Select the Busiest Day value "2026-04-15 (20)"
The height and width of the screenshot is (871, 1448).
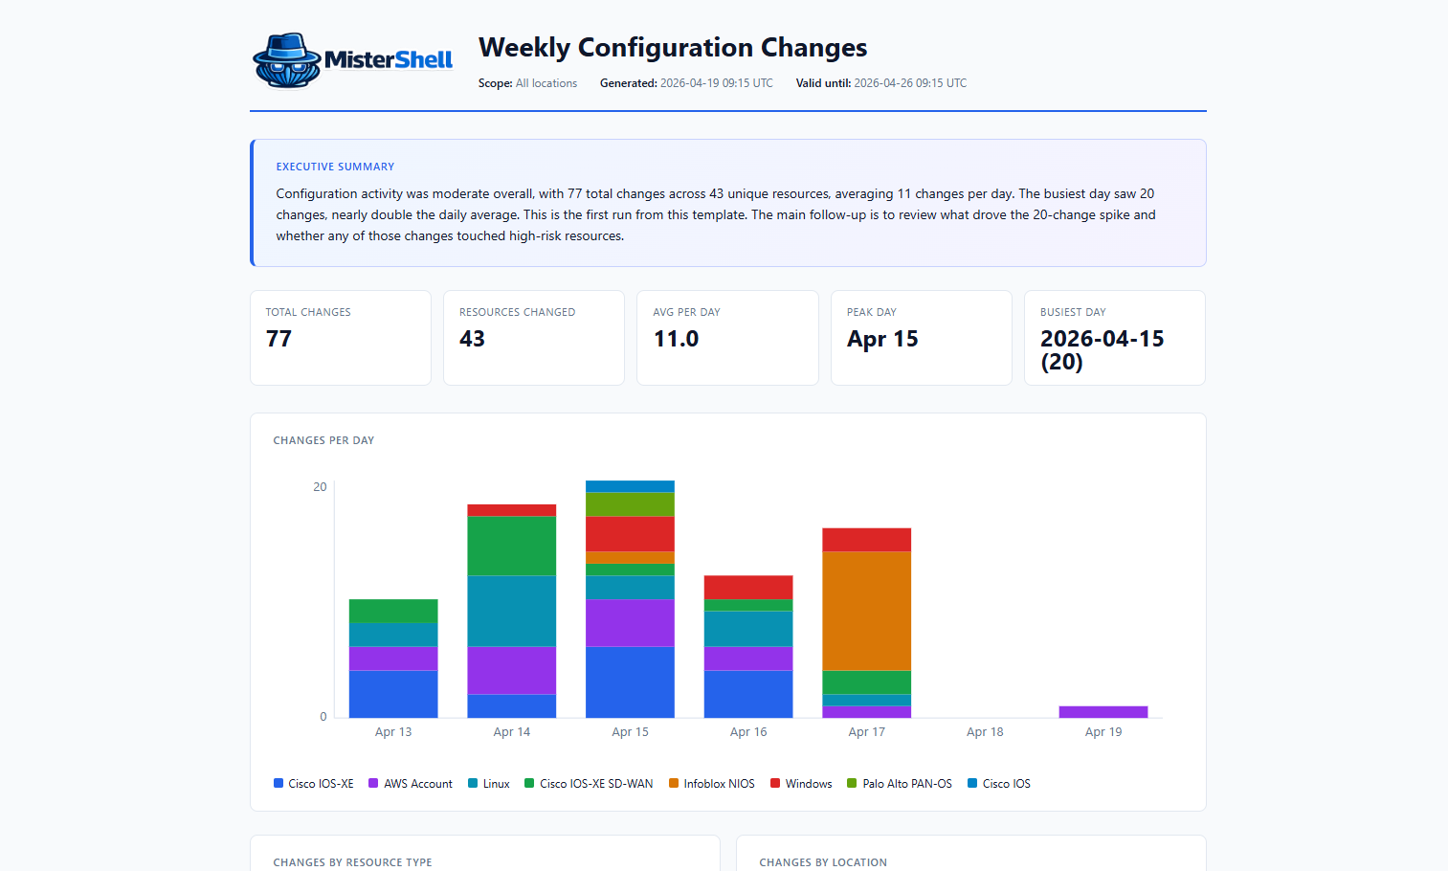pos(1102,350)
